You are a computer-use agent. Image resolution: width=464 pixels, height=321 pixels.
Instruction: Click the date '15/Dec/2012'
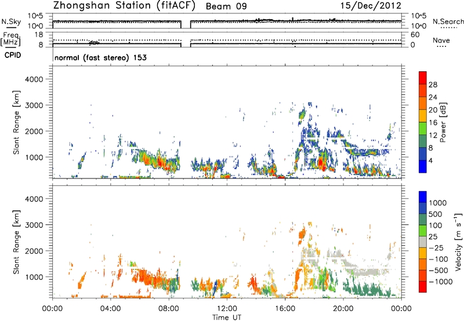(x=371, y=5)
